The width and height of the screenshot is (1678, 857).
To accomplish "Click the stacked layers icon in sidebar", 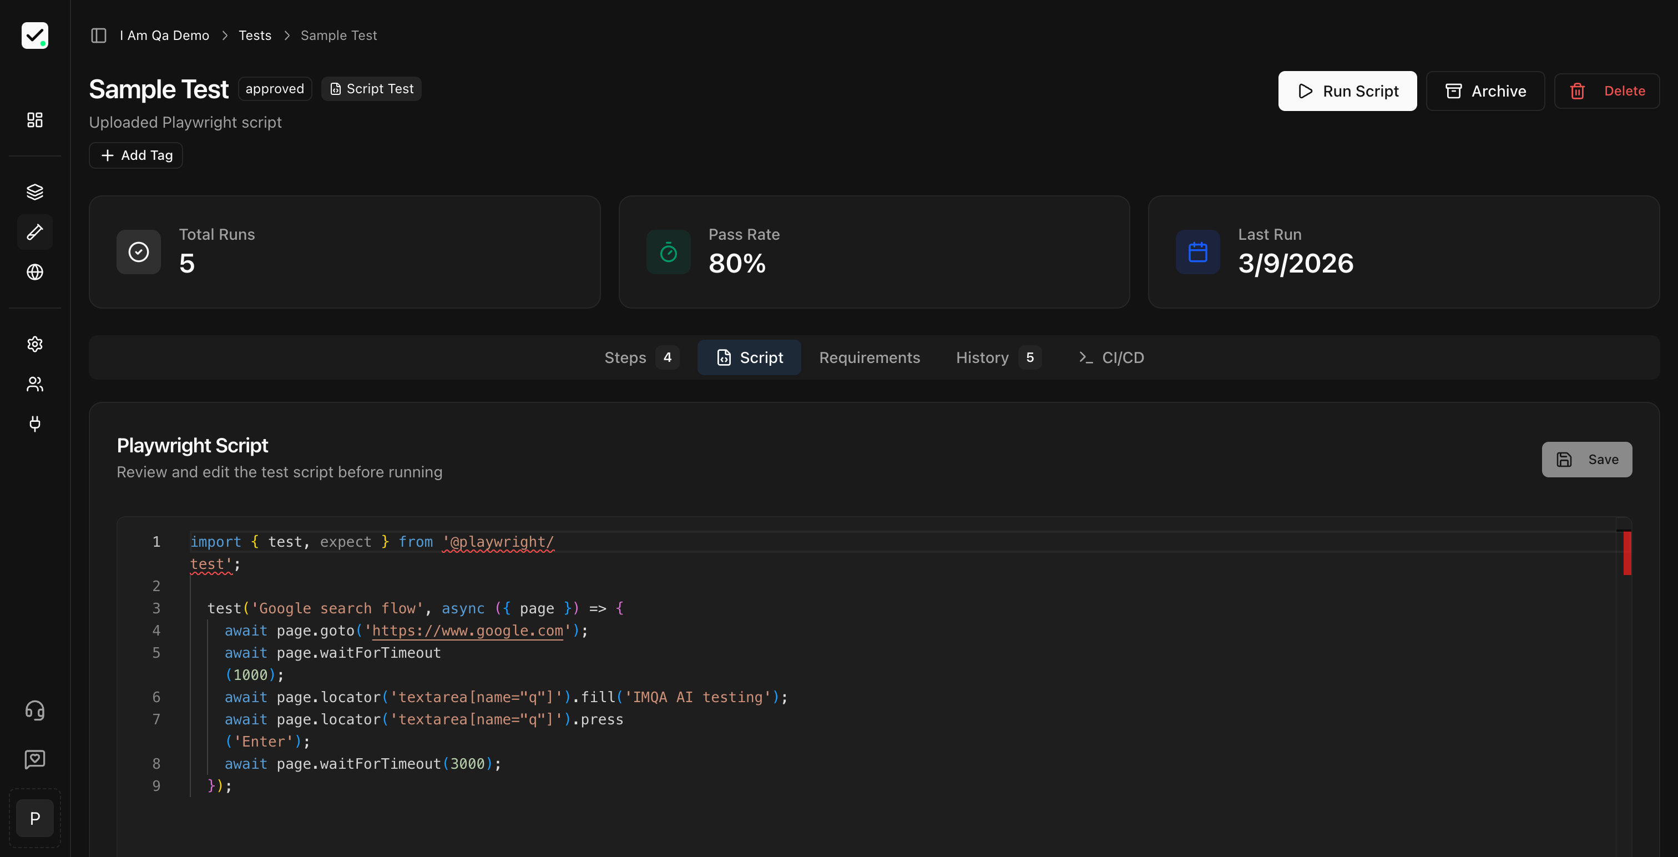I will click(x=35, y=191).
